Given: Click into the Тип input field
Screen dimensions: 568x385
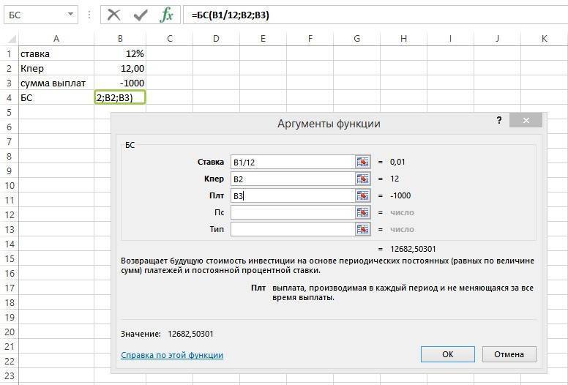Looking at the screenshot, I should pos(292,229).
